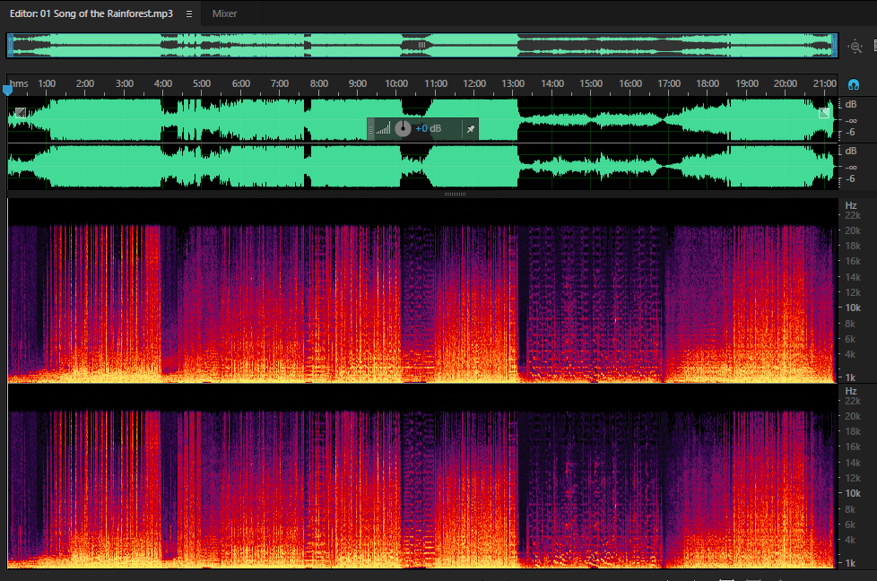Click the 1k label on the upper spectral scale
The width and height of the screenshot is (877, 581).
(850, 377)
